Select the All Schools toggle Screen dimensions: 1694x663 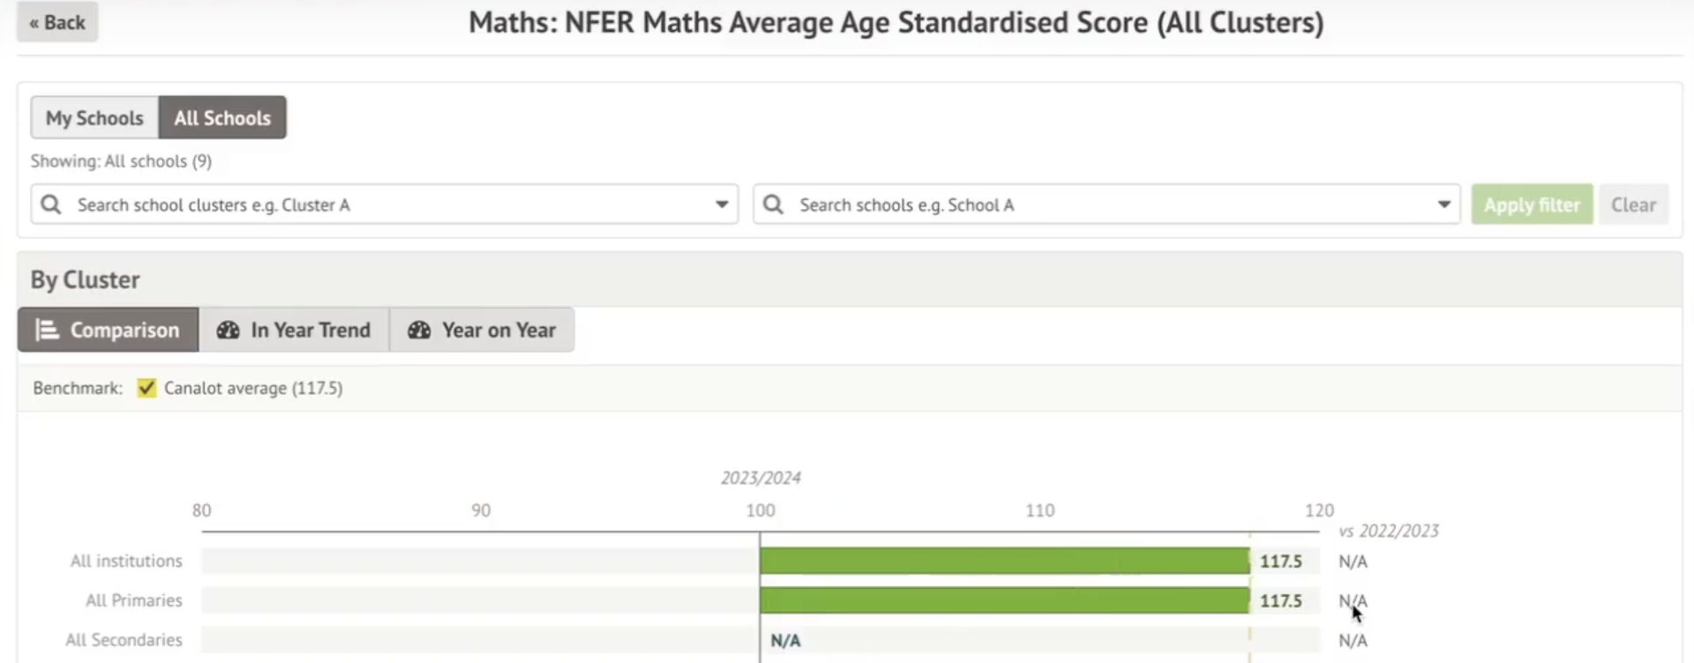(222, 118)
